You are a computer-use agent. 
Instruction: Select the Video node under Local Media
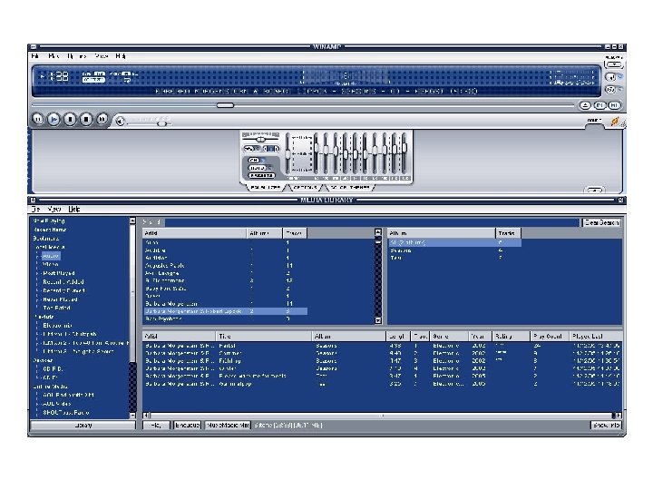(51, 264)
